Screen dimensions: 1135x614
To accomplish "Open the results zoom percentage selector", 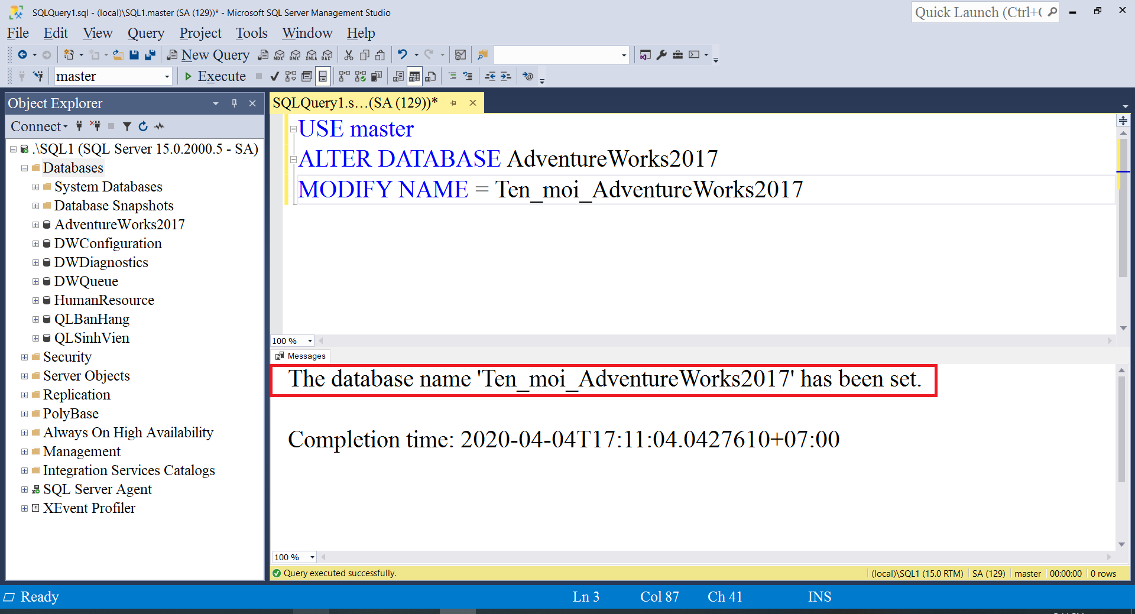I will pos(294,557).
